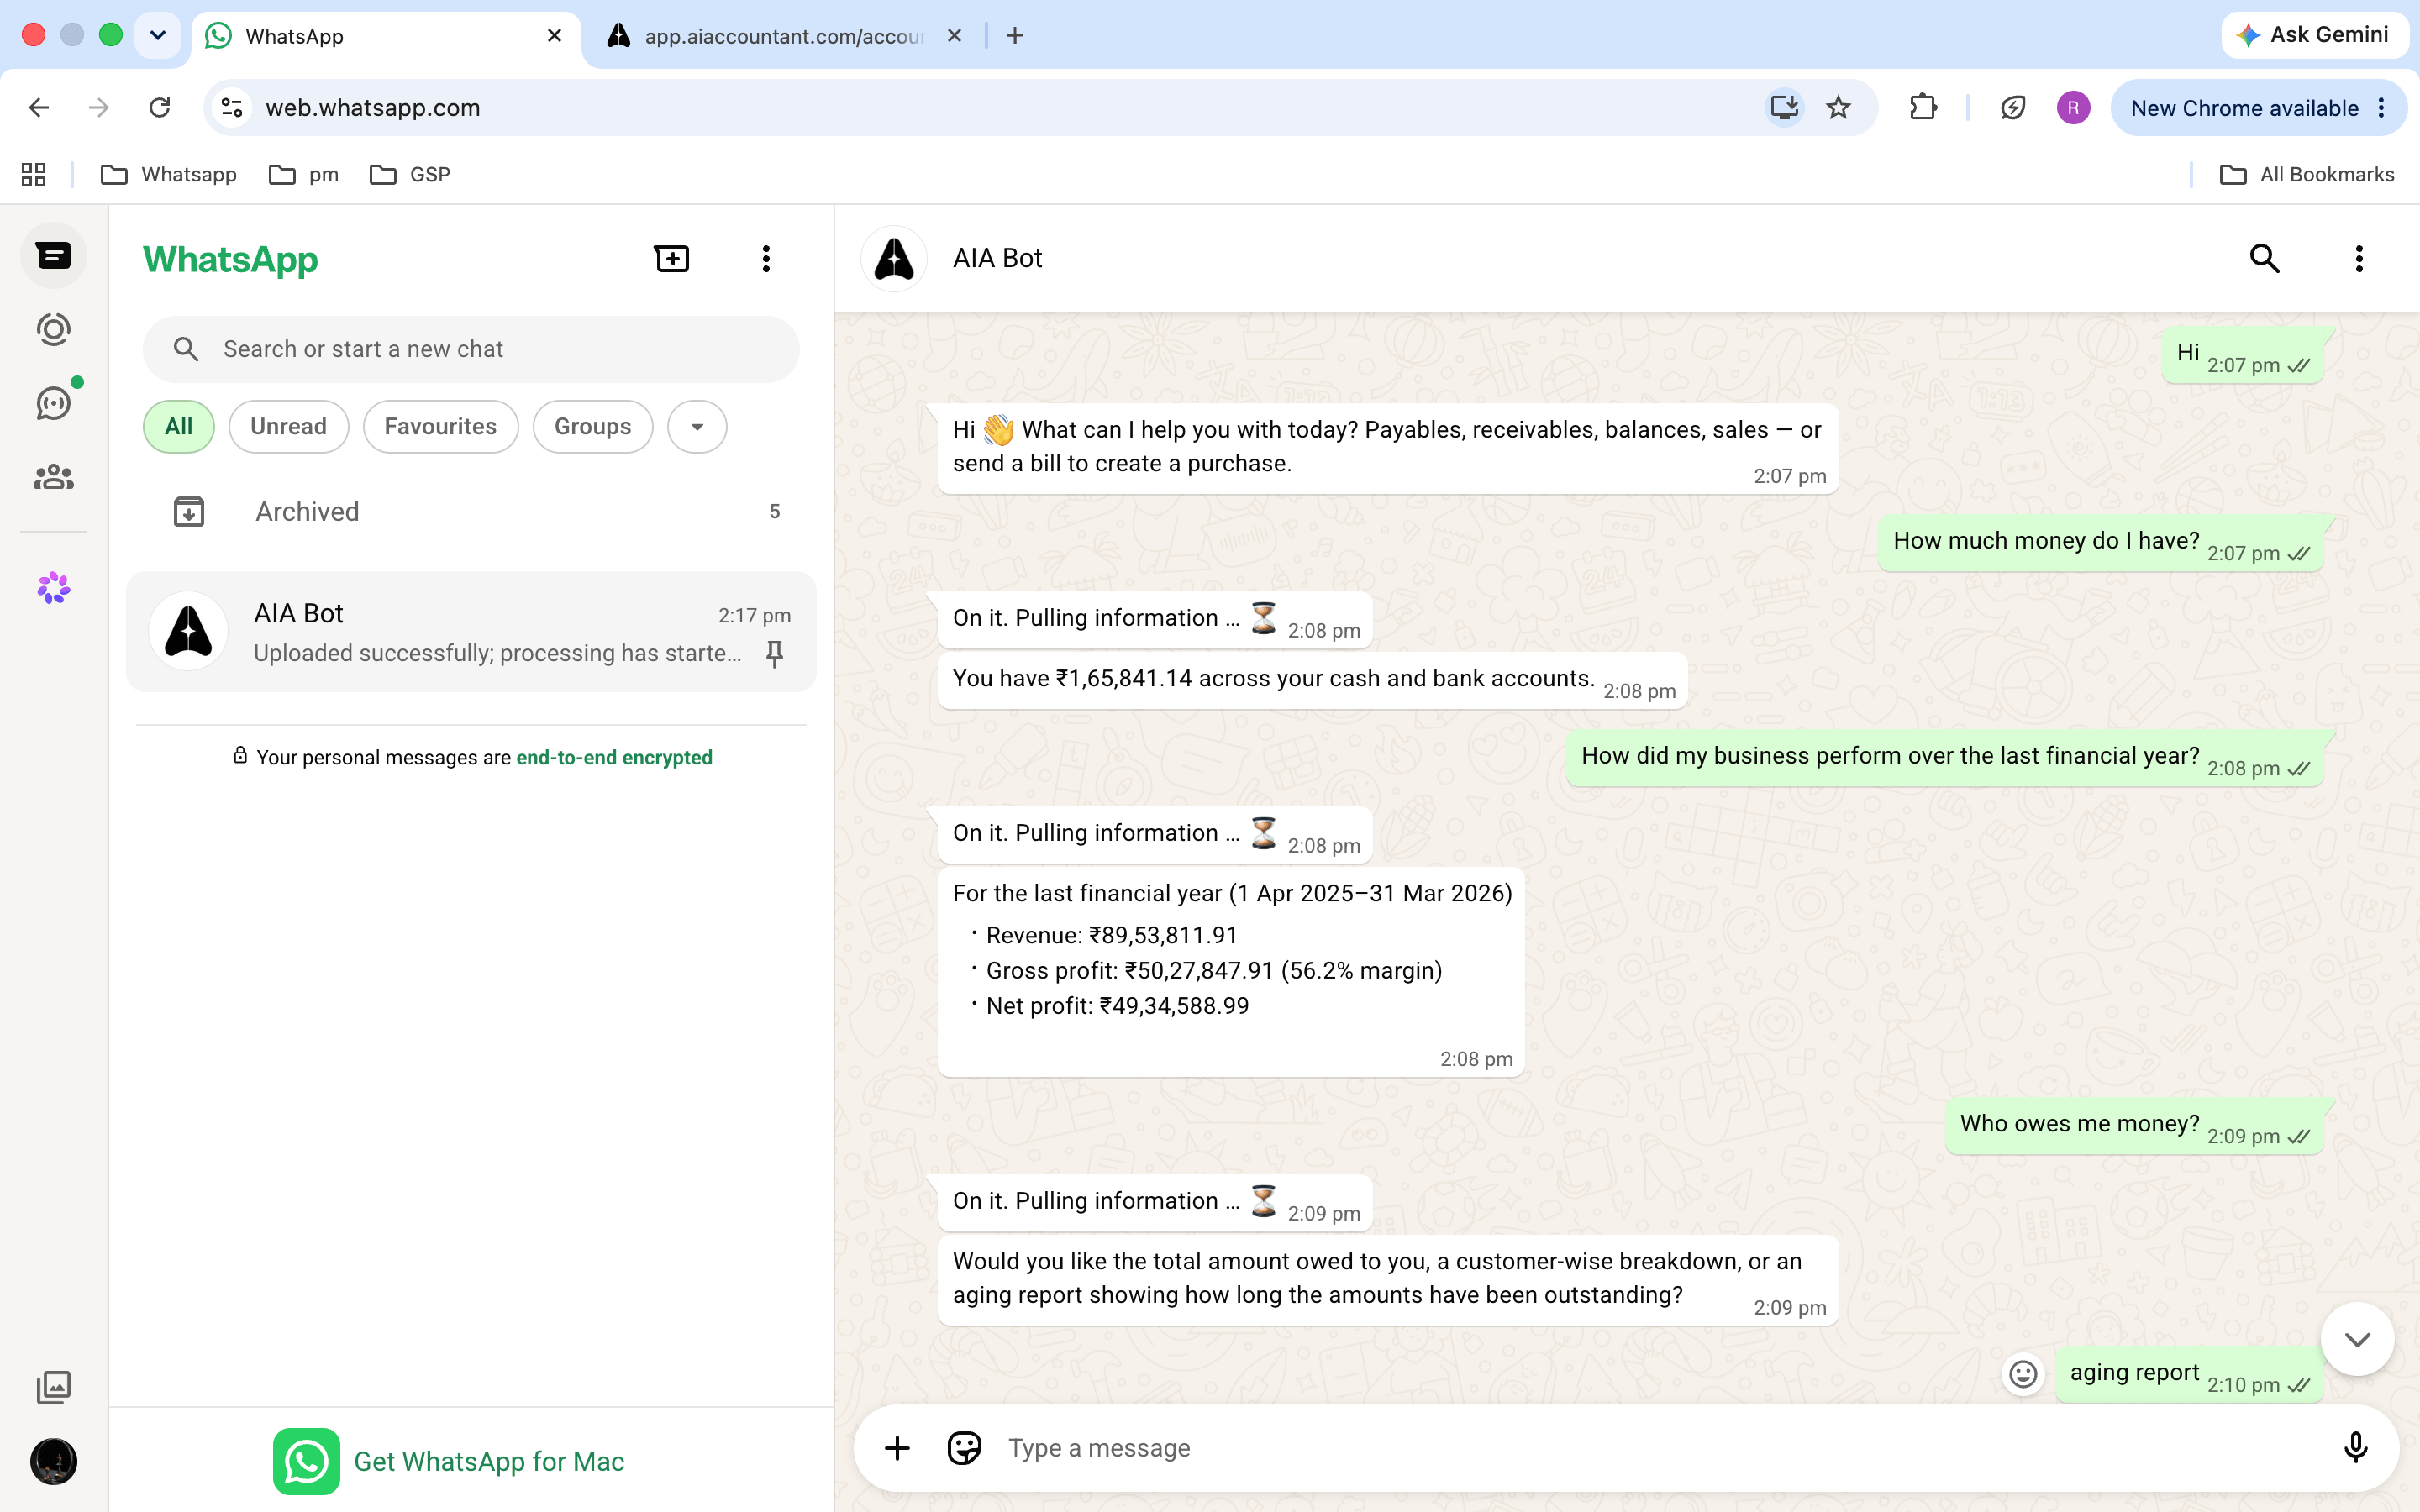
Task: Select the Unread filter chip
Action: tap(288, 427)
